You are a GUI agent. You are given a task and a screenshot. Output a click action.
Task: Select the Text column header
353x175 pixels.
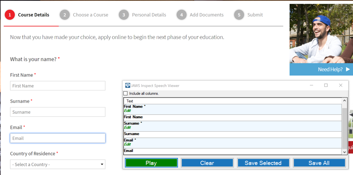click(130, 101)
